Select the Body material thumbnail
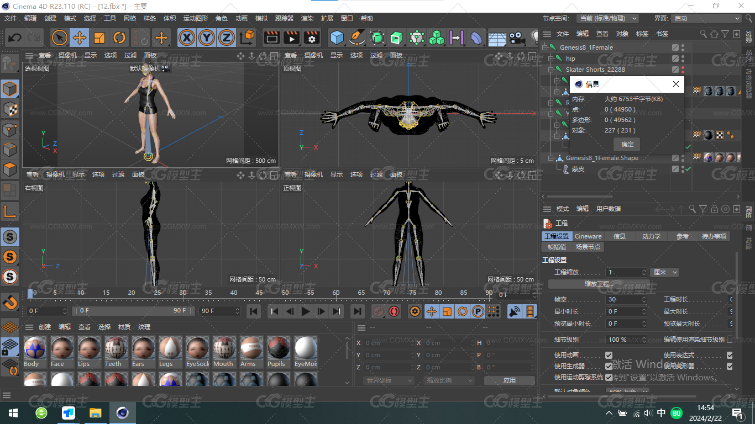The height and width of the screenshot is (424, 755). pyautogui.click(x=35, y=352)
